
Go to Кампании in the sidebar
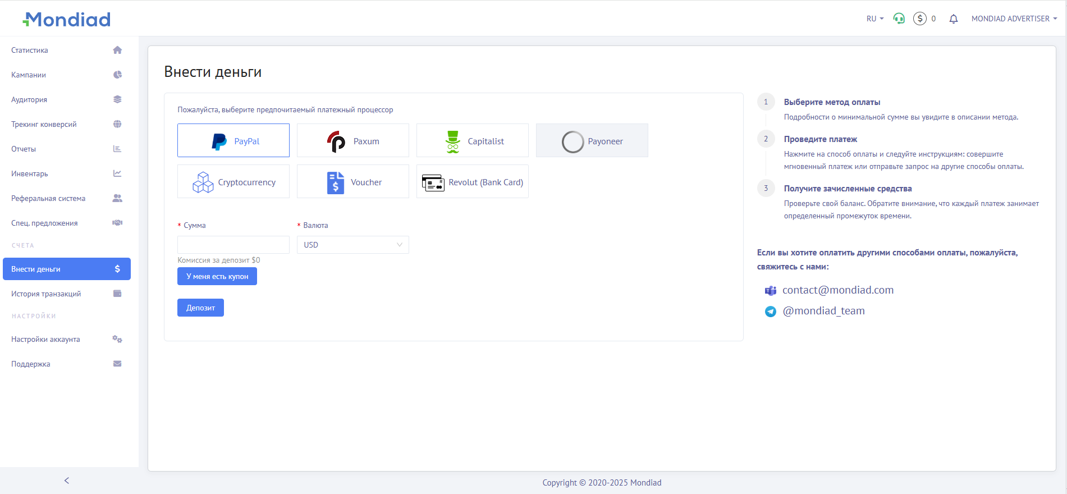point(29,75)
